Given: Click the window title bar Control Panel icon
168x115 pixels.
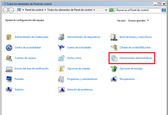Looking at the screenshot, I should click(x=4, y=4).
